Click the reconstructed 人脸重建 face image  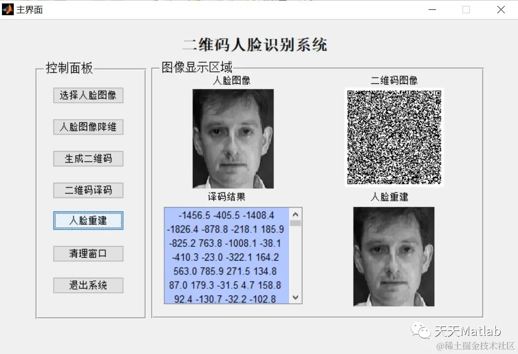point(394,256)
